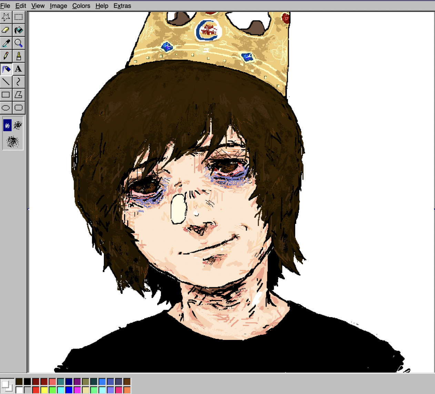Open the Colors menu

81,6
